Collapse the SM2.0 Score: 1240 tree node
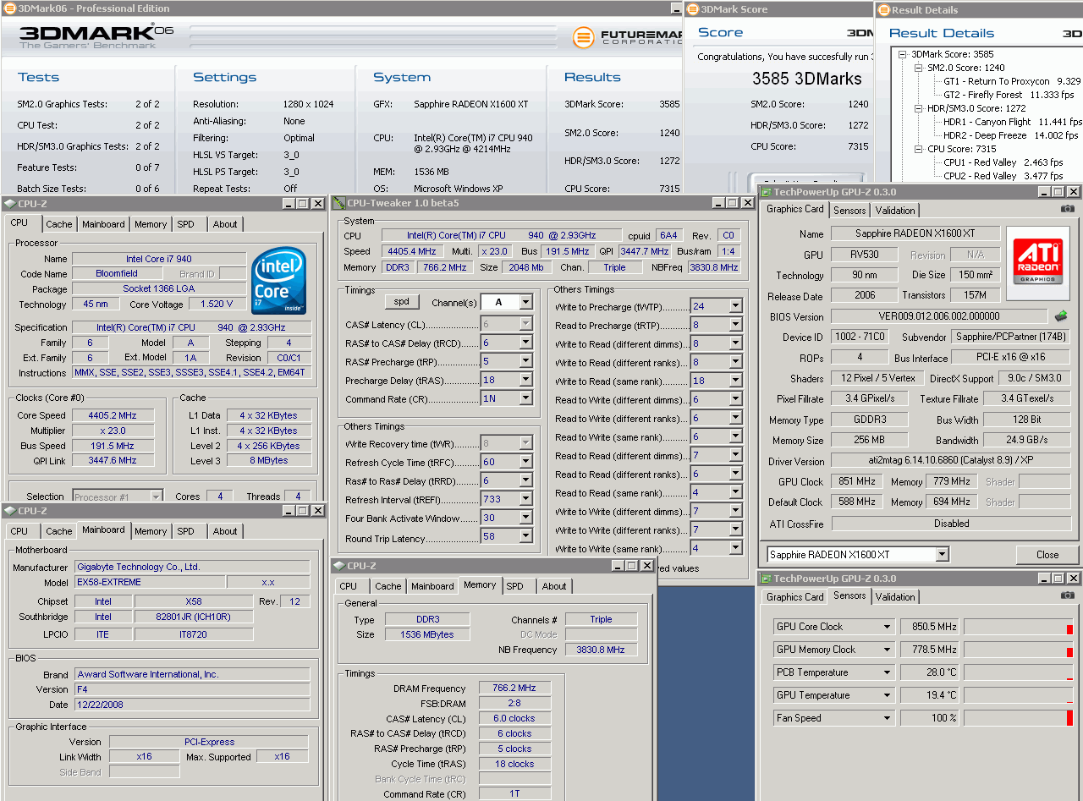Viewport: 1083px width, 801px height. 918,68
